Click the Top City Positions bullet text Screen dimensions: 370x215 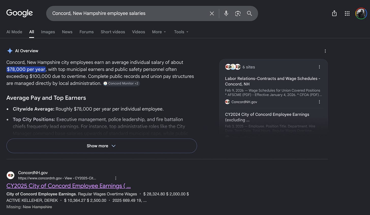(x=101, y=126)
